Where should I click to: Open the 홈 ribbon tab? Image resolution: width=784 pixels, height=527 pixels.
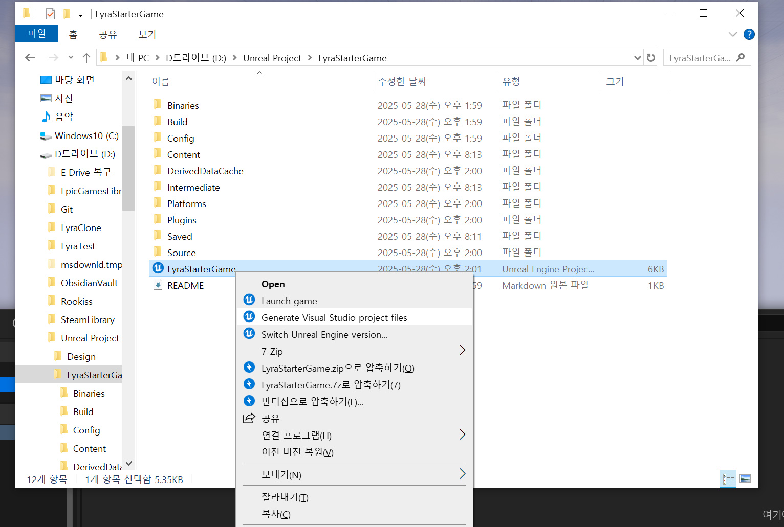(73, 34)
